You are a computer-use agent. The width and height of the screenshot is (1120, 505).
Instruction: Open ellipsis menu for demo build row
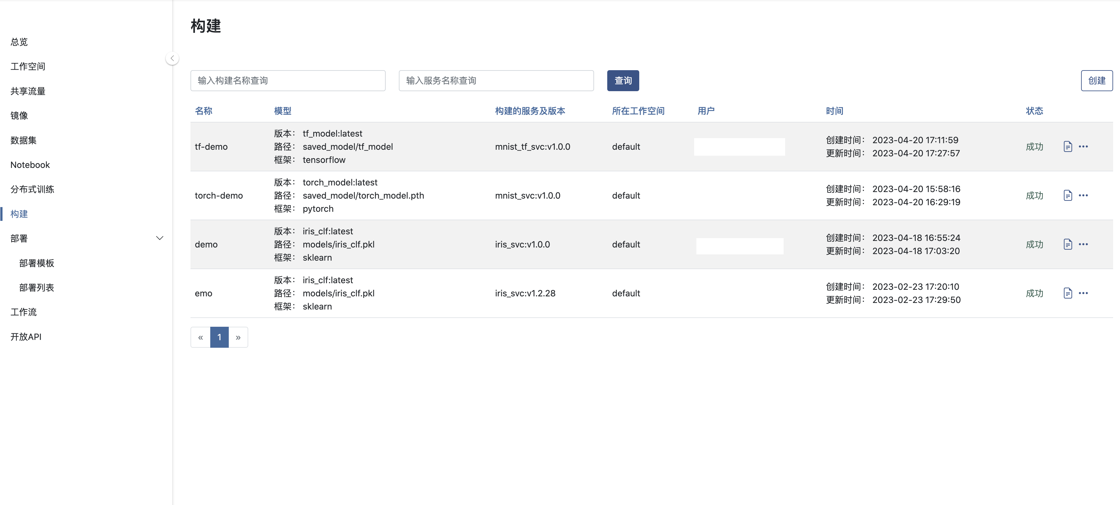pos(1083,244)
